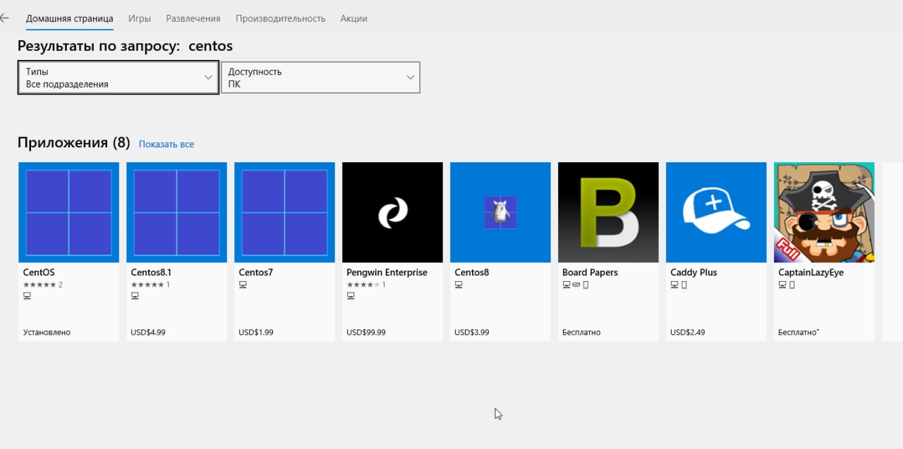Click the USD$99.99 price of Pengwin Enterprise
The image size is (903, 449).
pos(366,332)
